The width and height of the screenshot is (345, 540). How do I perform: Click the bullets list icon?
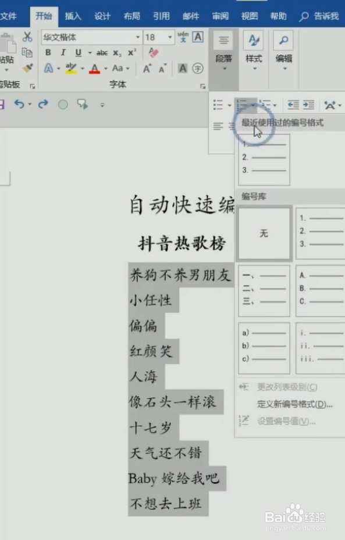[x=218, y=105]
